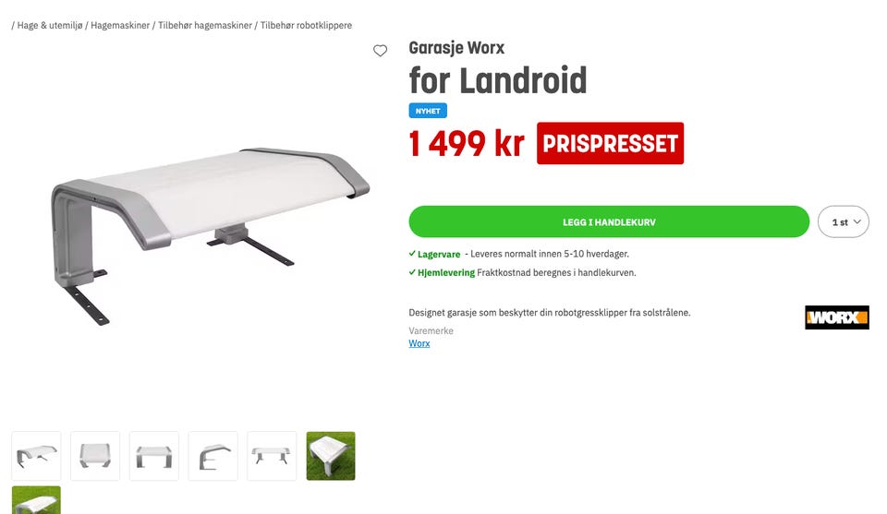This screenshot has width=887, height=514.
Task: Go to Hage & utemiljø breadcrumb
Action: point(50,26)
